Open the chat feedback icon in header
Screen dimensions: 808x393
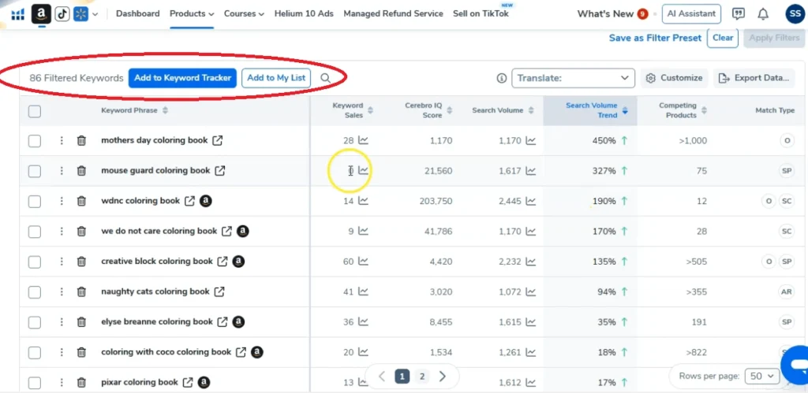tap(739, 14)
